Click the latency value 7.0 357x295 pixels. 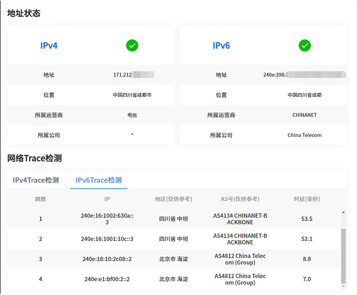(x=307, y=279)
